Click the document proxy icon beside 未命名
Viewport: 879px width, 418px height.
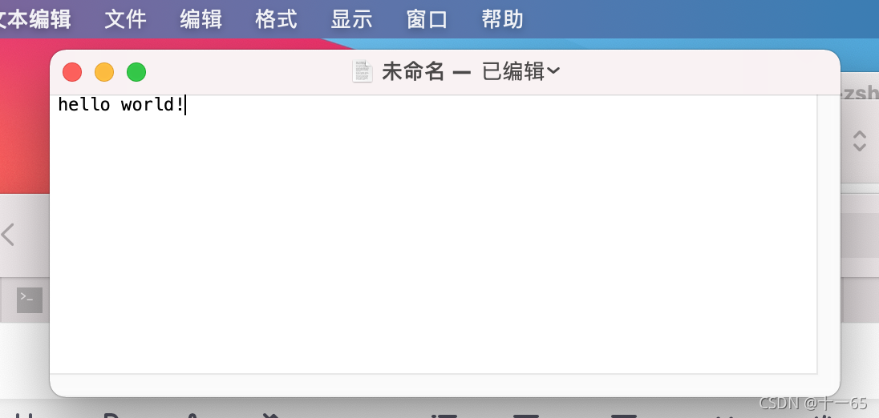click(x=363, y=71)
